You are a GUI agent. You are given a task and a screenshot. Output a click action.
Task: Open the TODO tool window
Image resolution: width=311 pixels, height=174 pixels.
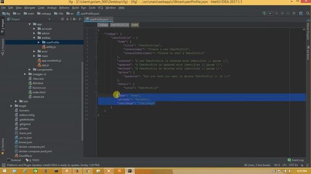coord(33,160)
